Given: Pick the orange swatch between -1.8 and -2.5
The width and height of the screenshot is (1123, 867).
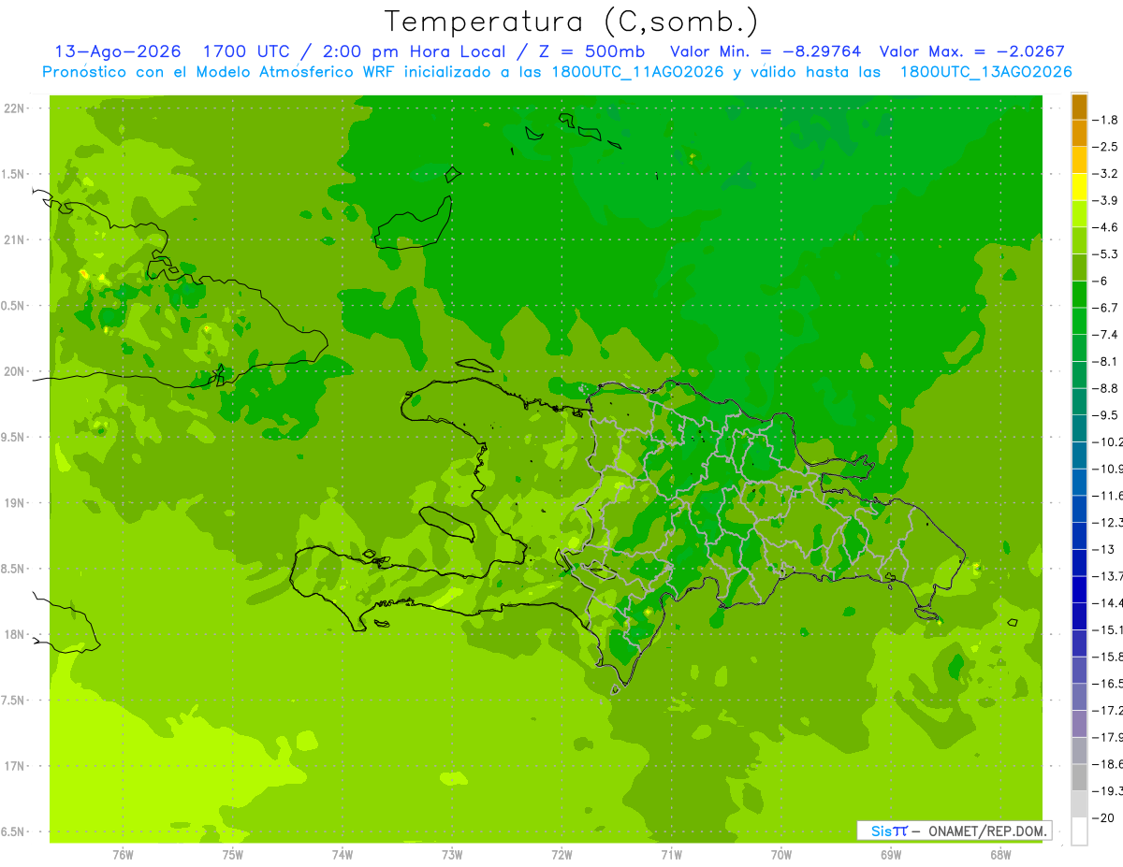Looking at the screenshot, I should point(1079,134).
